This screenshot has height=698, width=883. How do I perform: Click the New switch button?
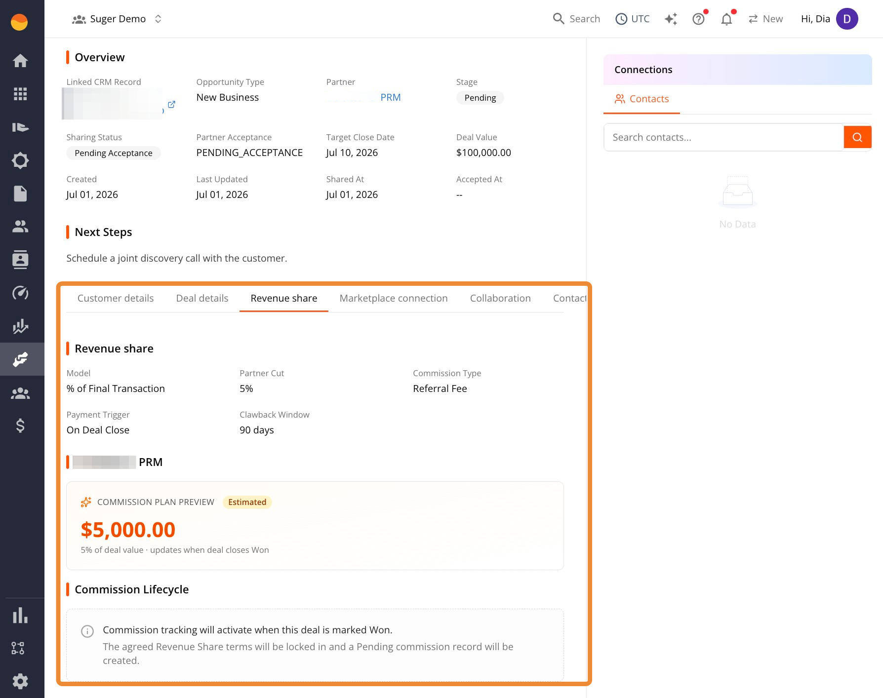[x=765, y=19]
